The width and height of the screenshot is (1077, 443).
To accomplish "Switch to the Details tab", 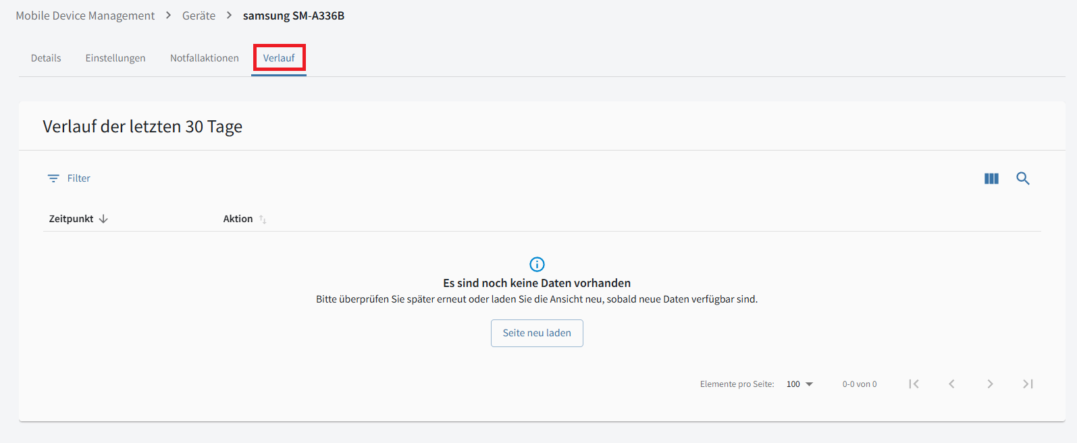I will pyautogui.click(x=46, y=58).
